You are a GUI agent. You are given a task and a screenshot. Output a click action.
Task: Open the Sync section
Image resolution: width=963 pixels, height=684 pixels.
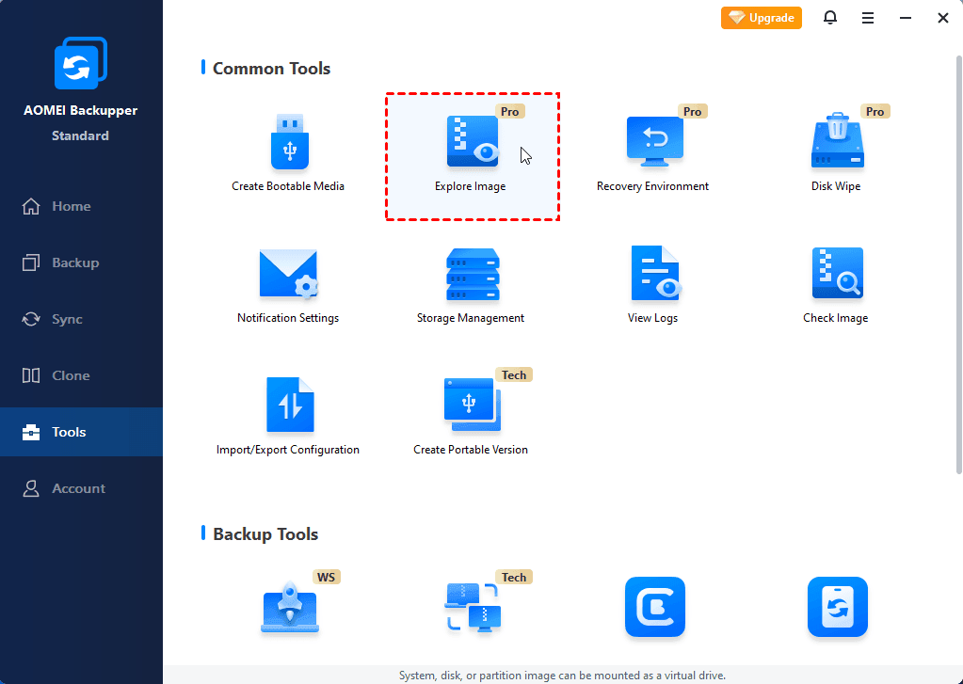[x=67, y=319]
